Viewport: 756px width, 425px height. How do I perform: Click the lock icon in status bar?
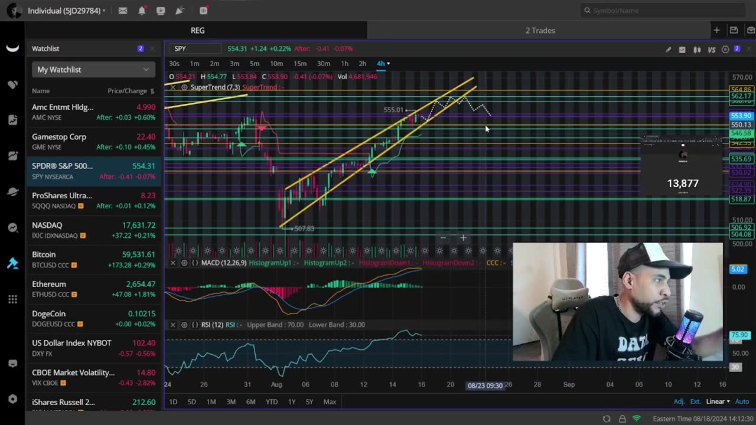click(622, 419)
